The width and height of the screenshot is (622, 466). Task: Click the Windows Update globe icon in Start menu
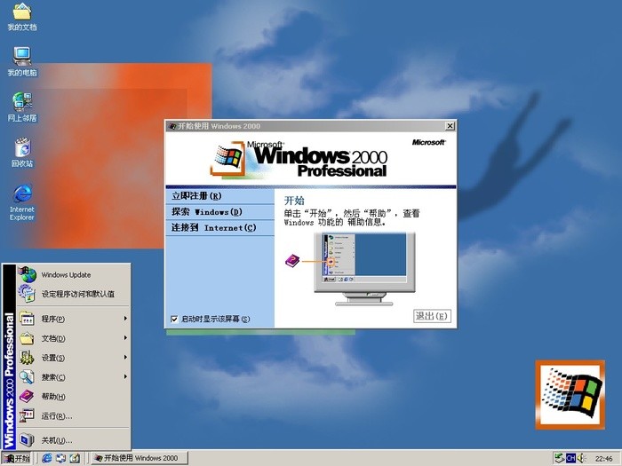point(28,274)
